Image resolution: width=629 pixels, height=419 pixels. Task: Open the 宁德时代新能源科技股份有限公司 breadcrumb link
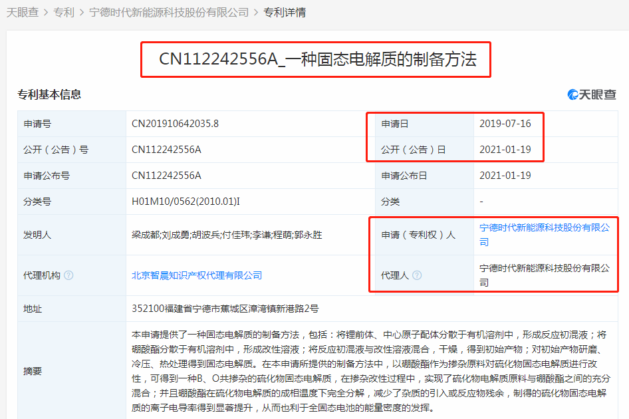[x=169, y=13]
